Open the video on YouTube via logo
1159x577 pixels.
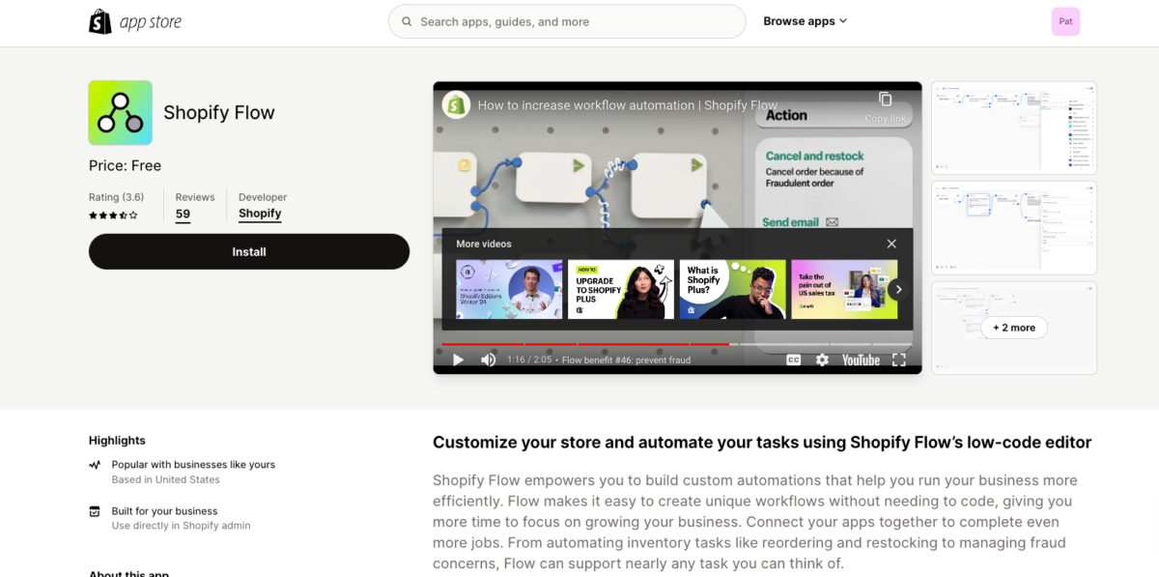860,360
